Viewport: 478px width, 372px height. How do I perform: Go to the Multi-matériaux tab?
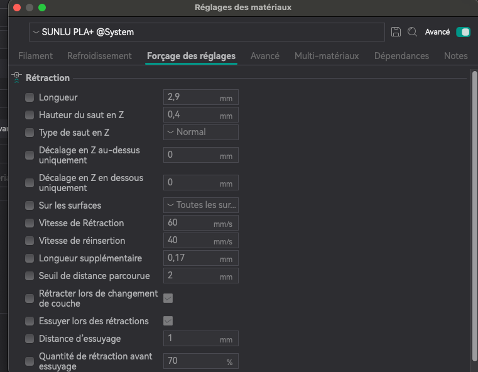tap(327, 56)
